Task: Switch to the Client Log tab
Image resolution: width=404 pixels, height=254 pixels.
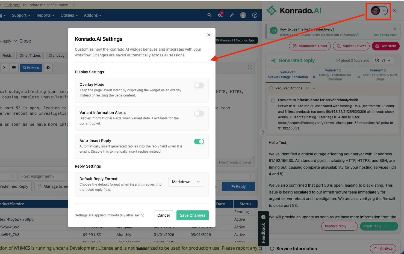Action: (x=57, y=55)
